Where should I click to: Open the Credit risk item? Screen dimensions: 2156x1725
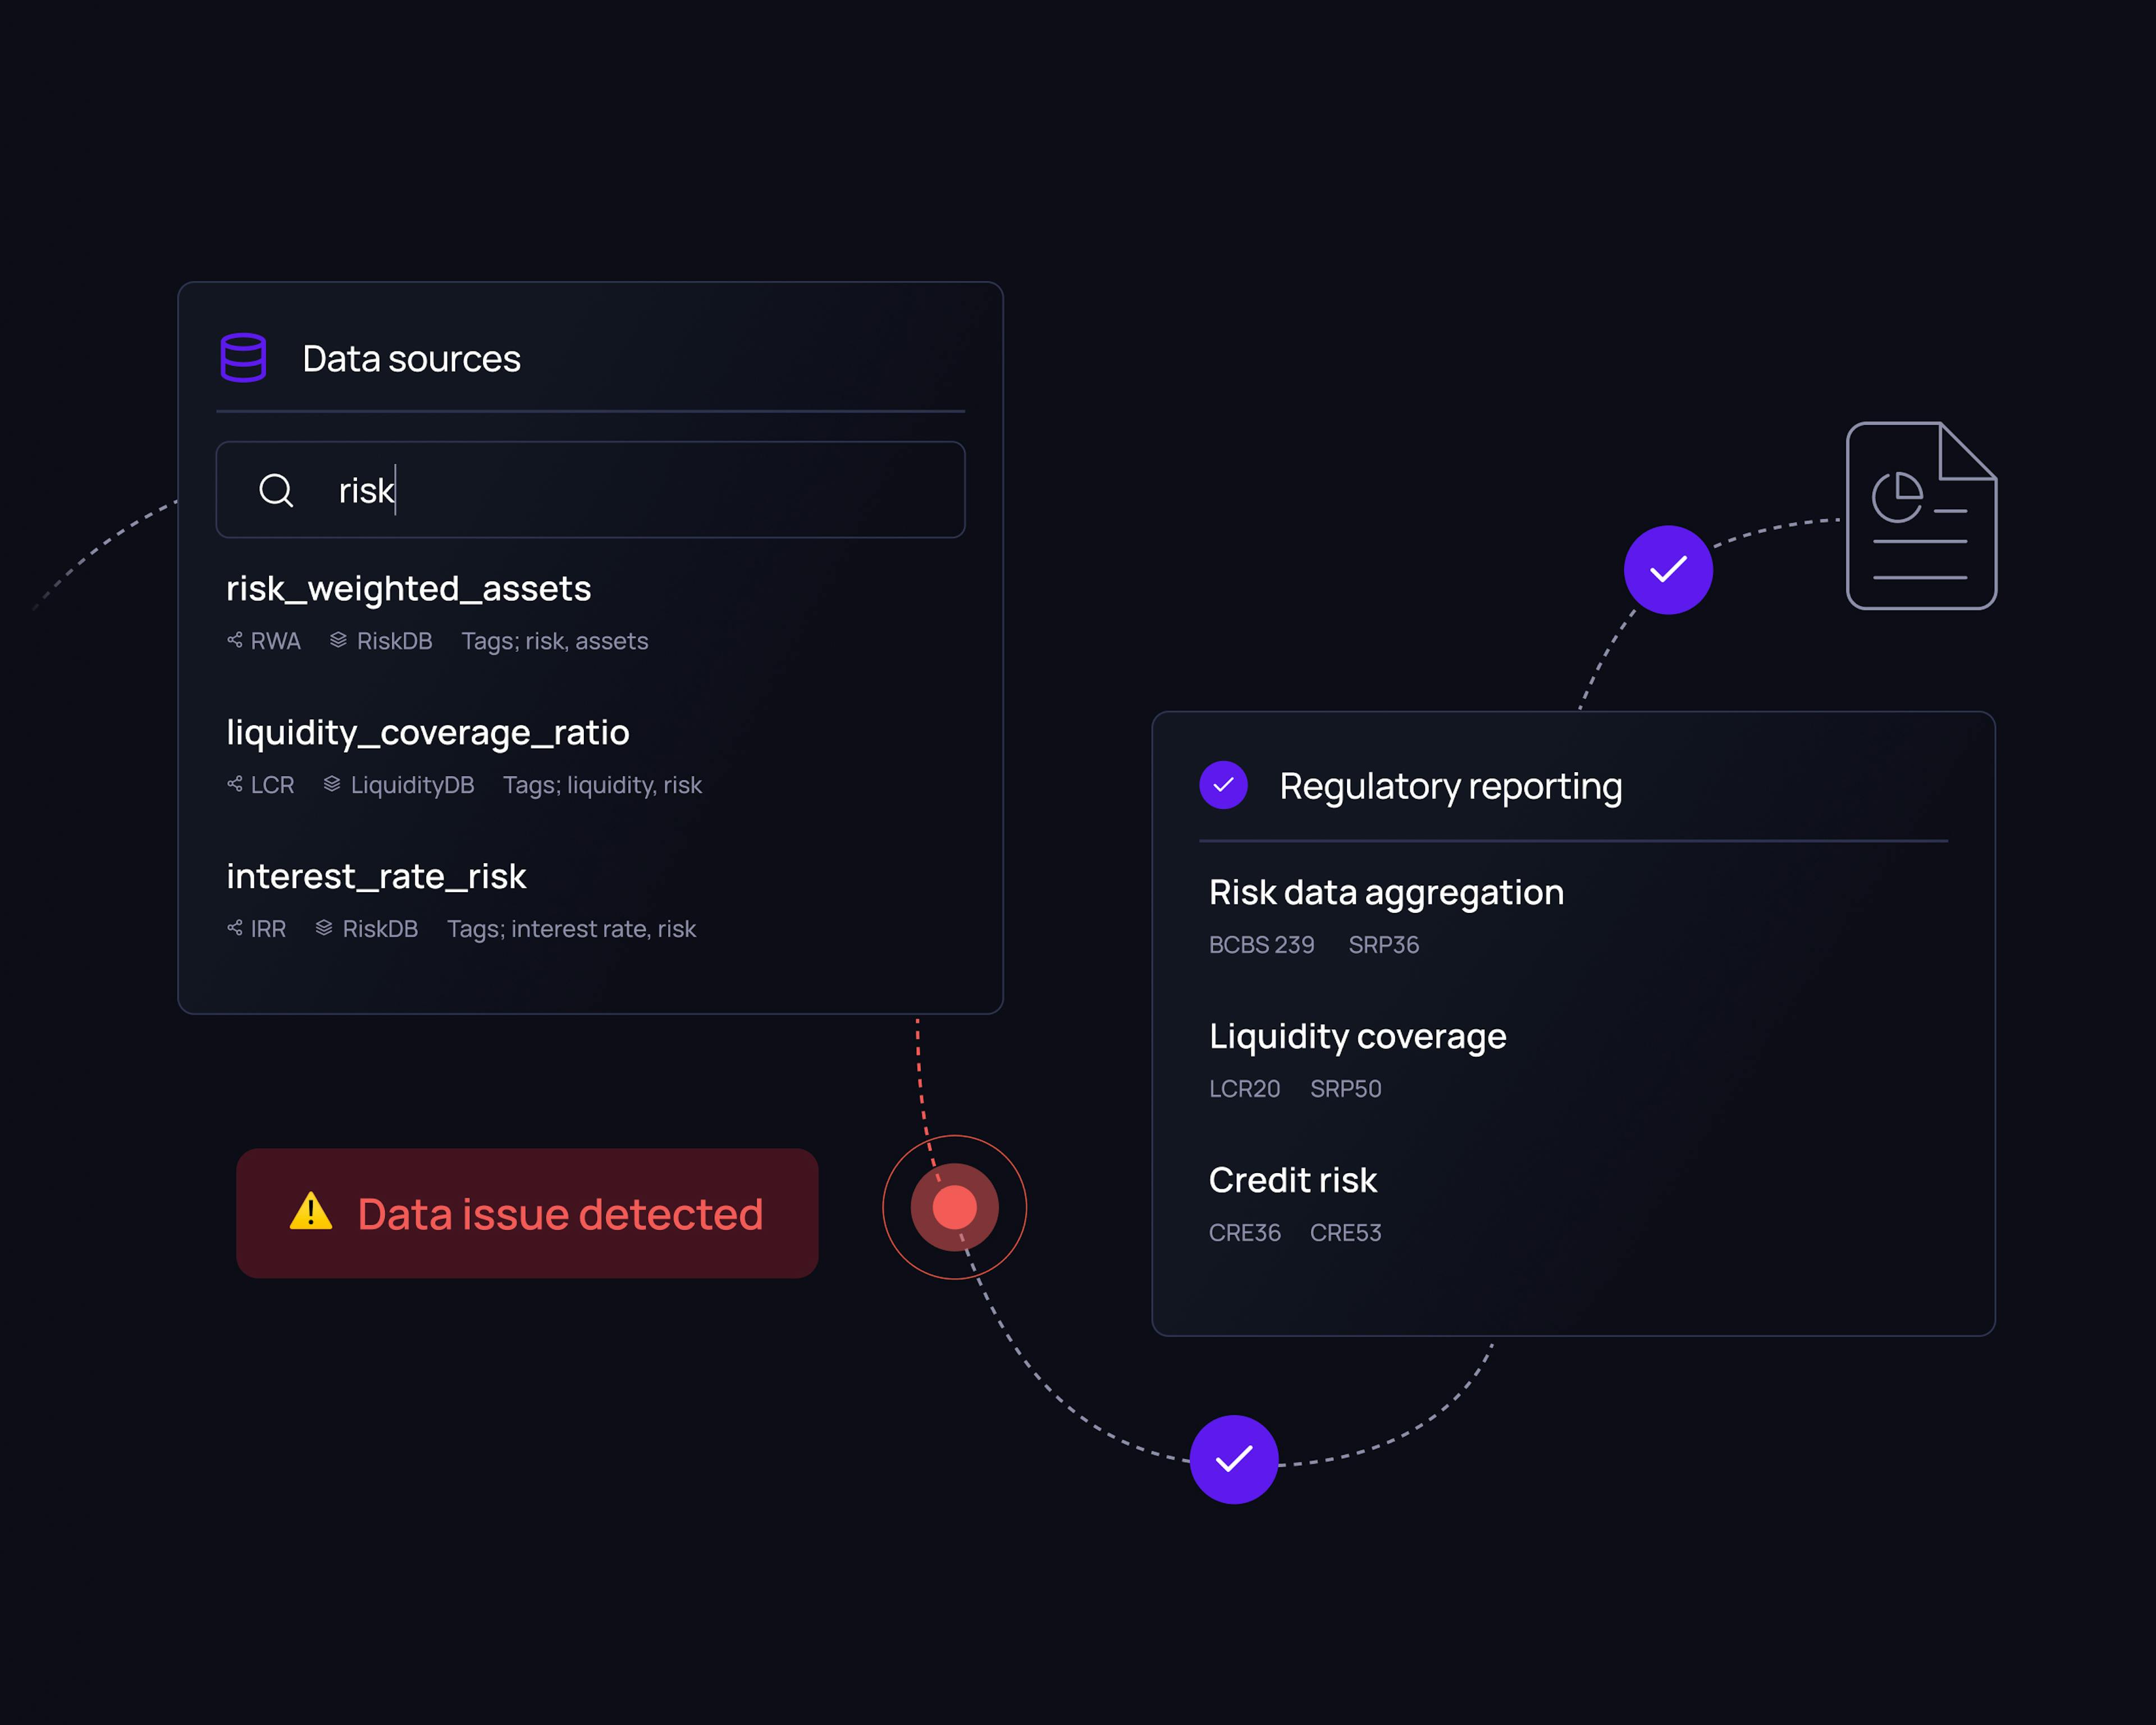pos(1292,1180)
